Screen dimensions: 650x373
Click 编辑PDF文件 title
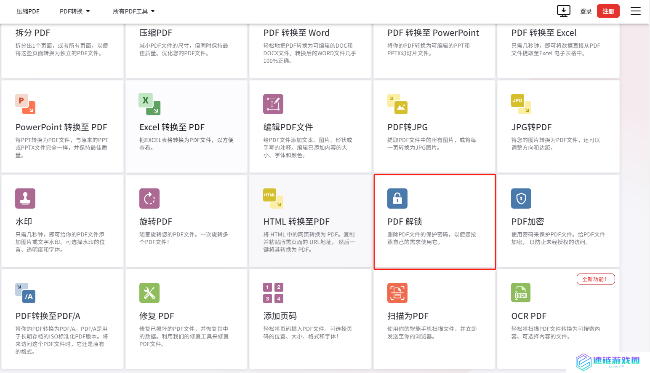pos(288,127)
